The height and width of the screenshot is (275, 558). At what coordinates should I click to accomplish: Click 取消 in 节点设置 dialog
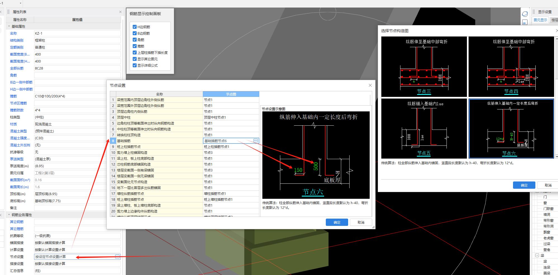pyautogui.click(x=361, y=222)
